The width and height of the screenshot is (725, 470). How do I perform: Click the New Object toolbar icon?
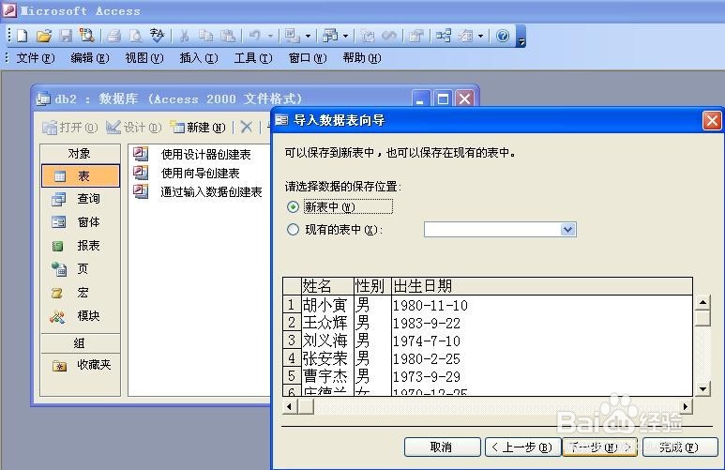click(x=465, y=36)
